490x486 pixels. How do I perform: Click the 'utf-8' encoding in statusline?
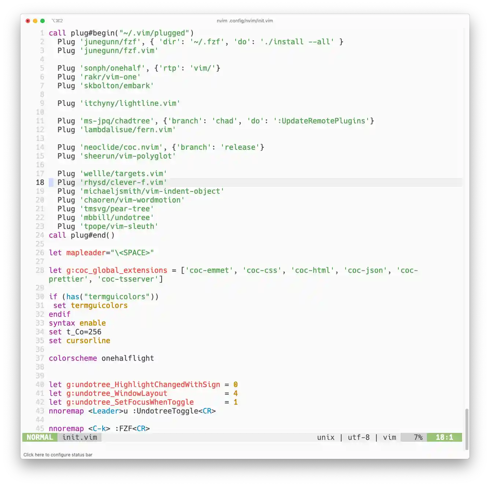(x=359, y=437)
